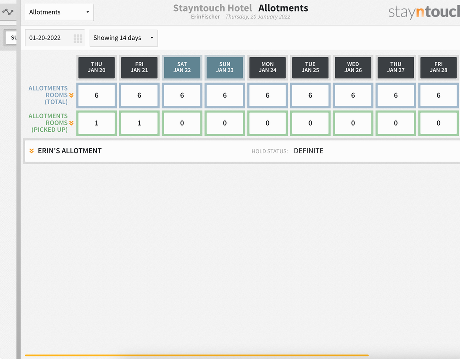
Task: Click total rooms cell for Tue Jan 25
Action: 310,95
